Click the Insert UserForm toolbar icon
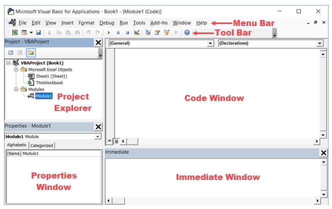The width and height of the screenshot is (332, 209). pyautogui.click(x=24, y=32)
